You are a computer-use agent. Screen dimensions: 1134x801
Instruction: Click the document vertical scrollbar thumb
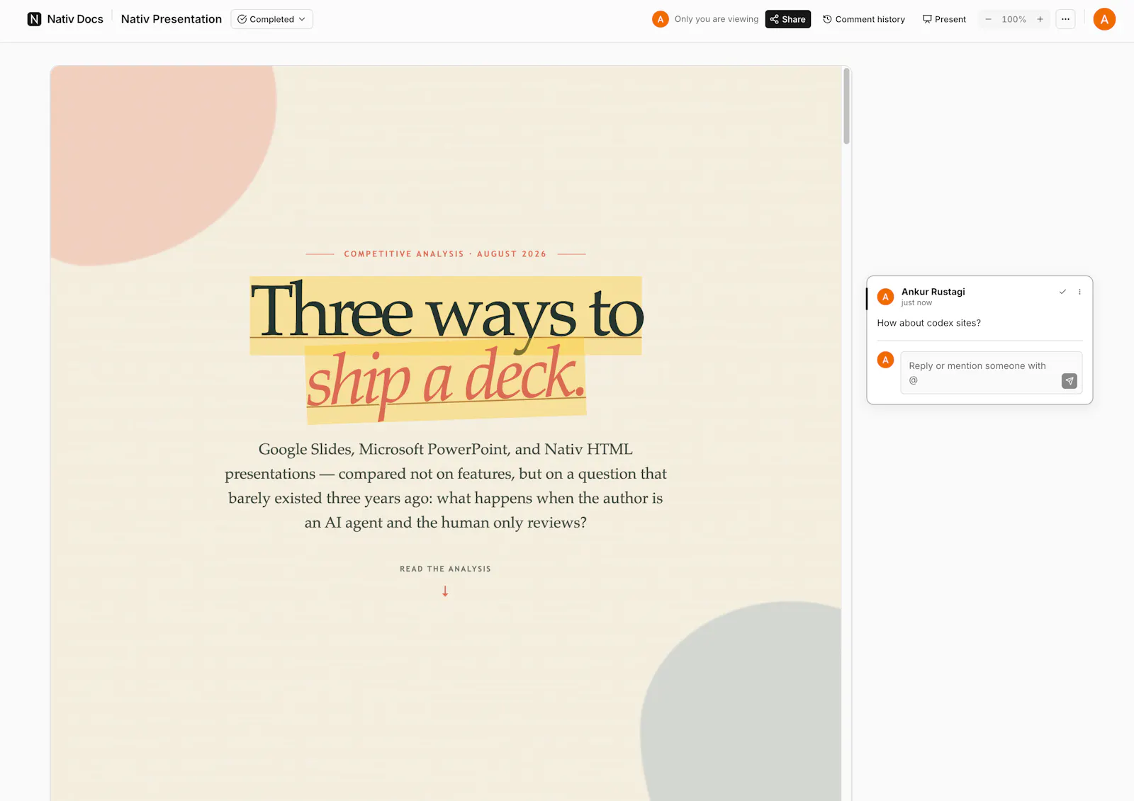pyautogui.click(x=846, y=106)
